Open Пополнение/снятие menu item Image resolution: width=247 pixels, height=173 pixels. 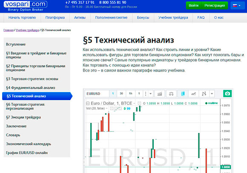coord(111,17)
